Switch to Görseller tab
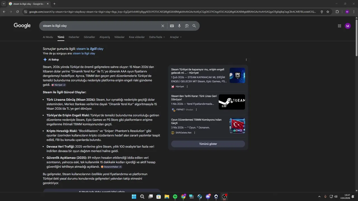This screenshot has height=201, width=358. coord(89,37)
